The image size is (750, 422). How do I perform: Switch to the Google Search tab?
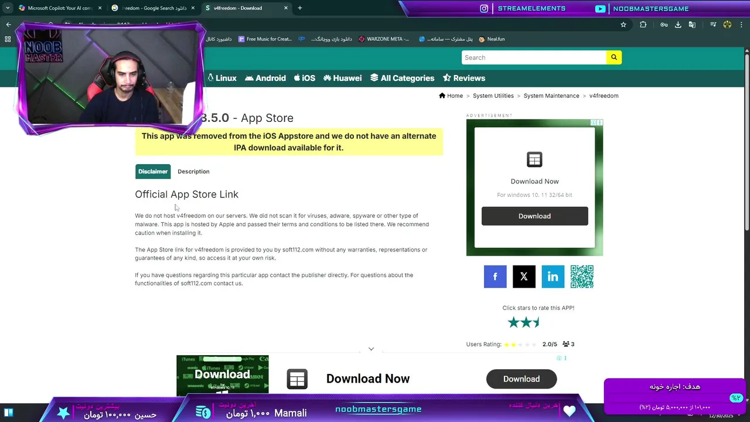pos(154,8)
